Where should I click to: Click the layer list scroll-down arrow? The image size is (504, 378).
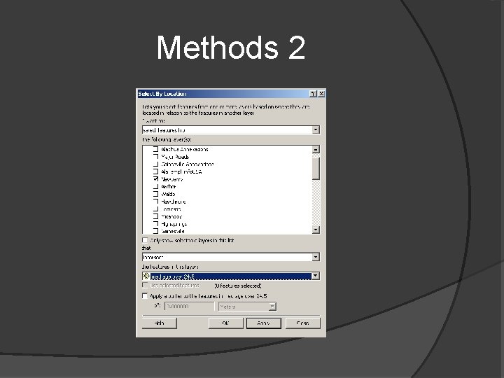click(x=316, y=230)
